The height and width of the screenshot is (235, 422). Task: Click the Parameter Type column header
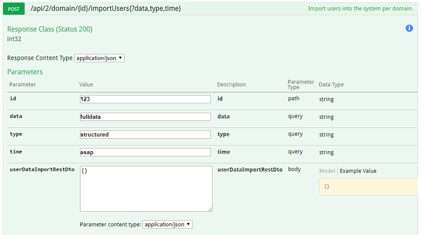(x=300, y=84)
